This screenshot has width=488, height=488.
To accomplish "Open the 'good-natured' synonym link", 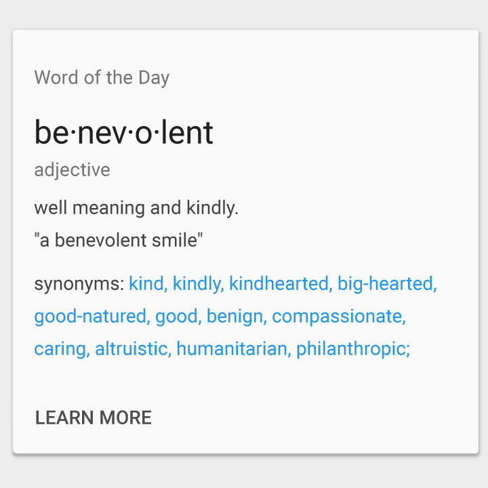I will tap(90, 317).
